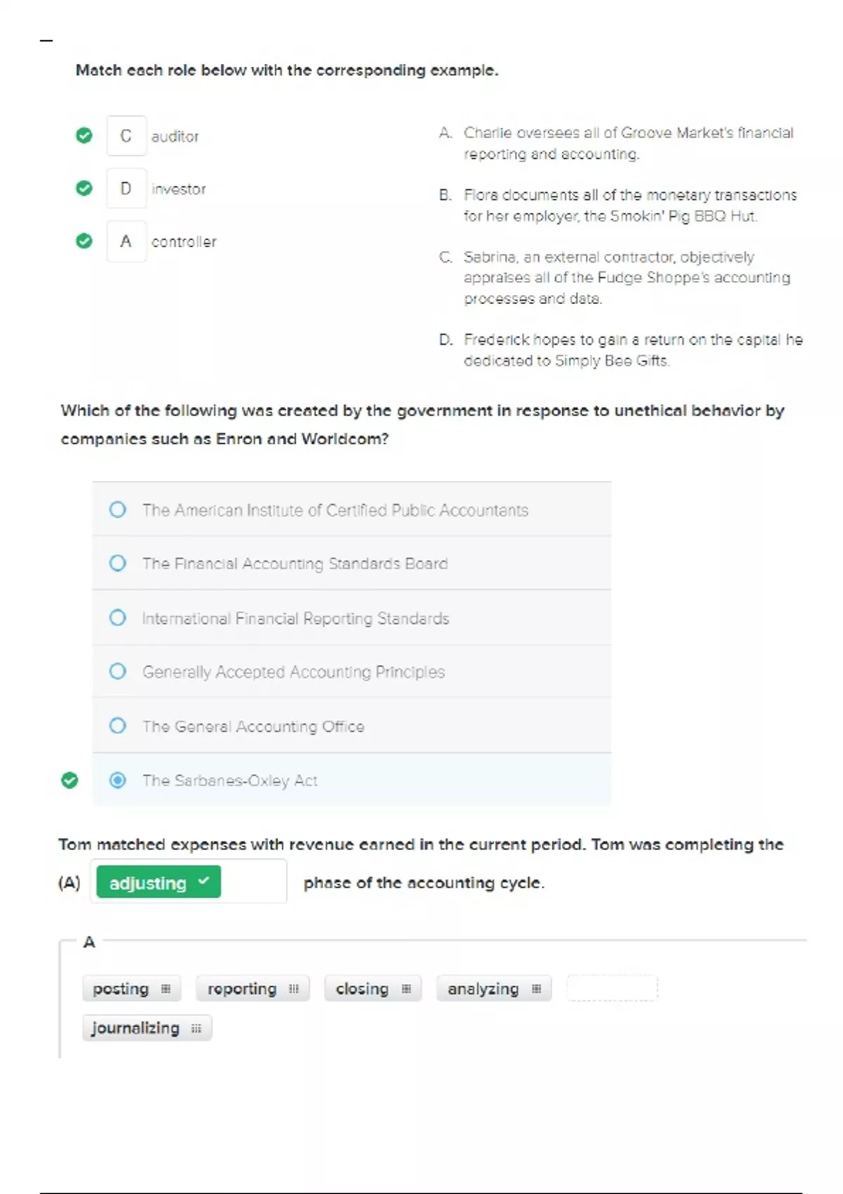
Task: Select Generally Accepted Accounting Principles option
Action: click(118, 671)
